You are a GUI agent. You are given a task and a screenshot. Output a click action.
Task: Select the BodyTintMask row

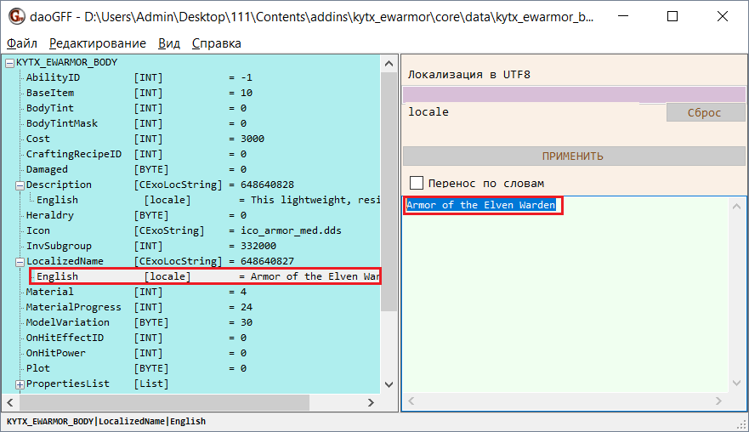(x=136, y=123)
